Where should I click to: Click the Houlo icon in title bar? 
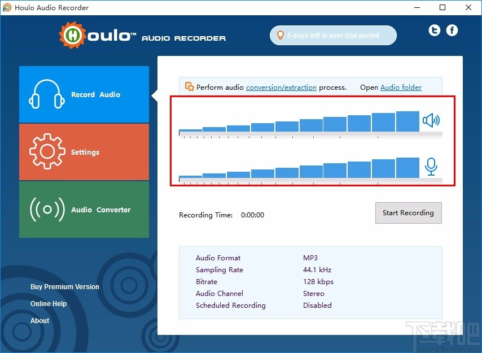coord(7,8)
